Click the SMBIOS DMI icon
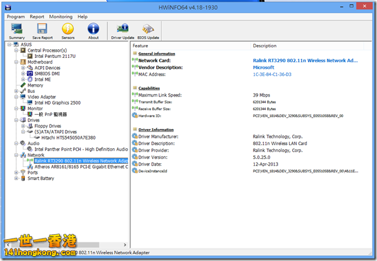The image size is (377, 261). point(30,74)
